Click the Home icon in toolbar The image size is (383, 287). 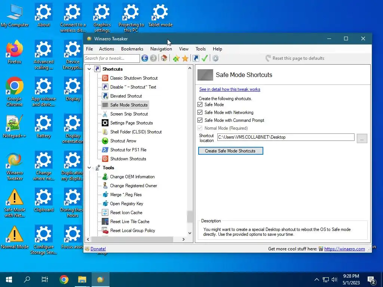[x=164, y=58]
